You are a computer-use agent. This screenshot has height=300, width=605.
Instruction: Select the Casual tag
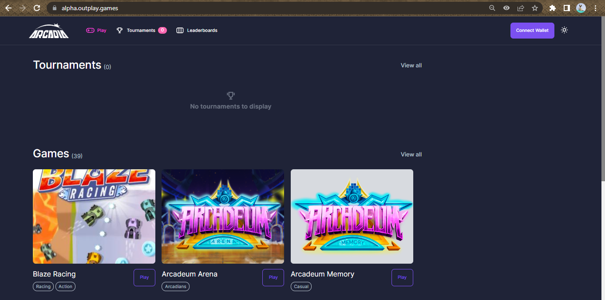pos(301,287)
